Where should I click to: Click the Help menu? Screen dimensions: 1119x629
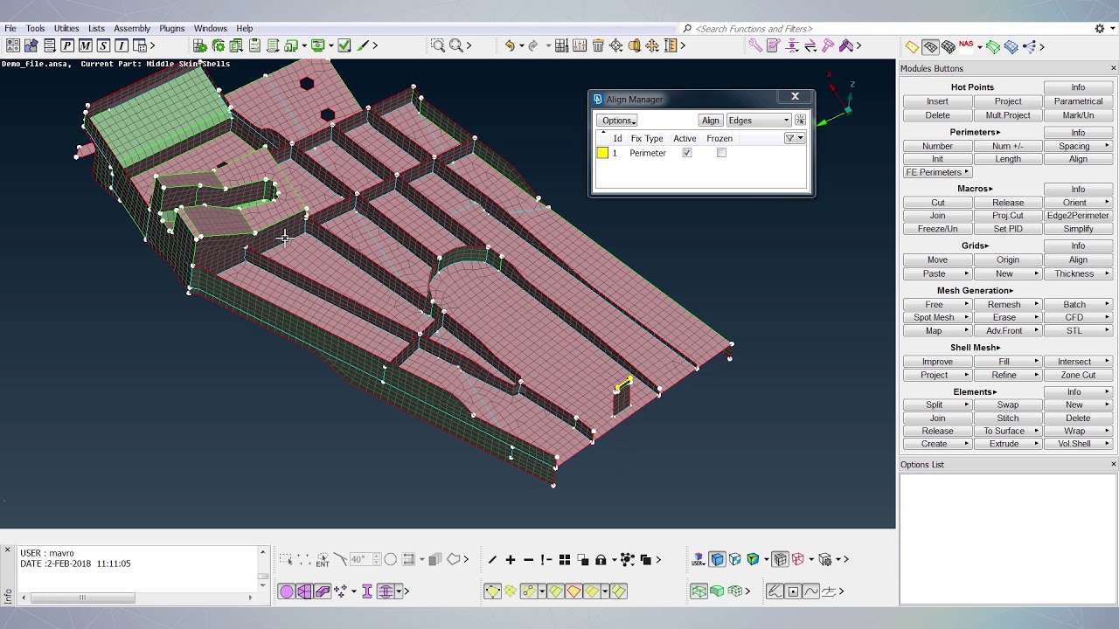coord(245,28)
